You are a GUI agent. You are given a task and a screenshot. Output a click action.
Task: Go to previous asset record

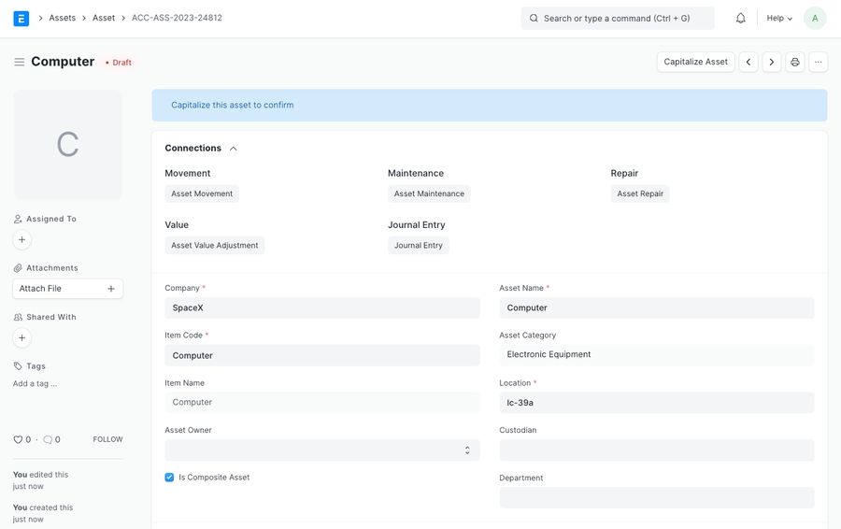[x=748, y=63]
